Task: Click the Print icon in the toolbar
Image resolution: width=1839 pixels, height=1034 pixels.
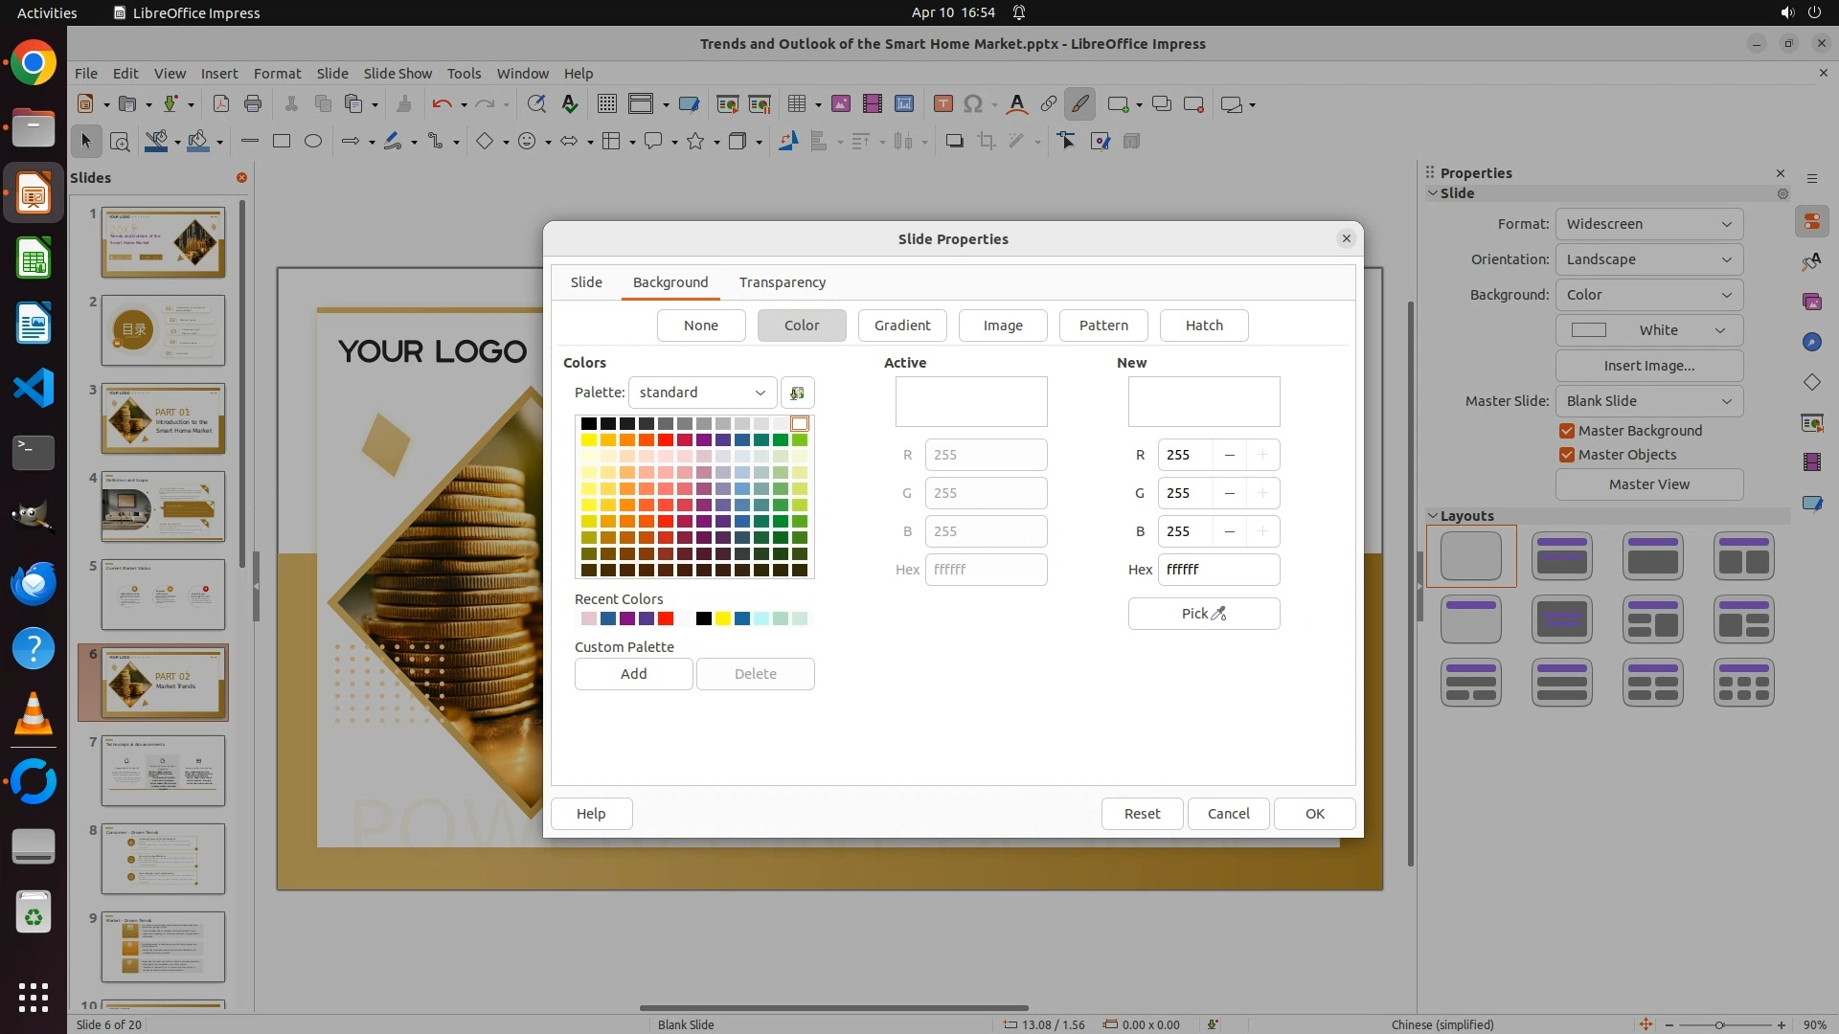Action: pos(253,104)
